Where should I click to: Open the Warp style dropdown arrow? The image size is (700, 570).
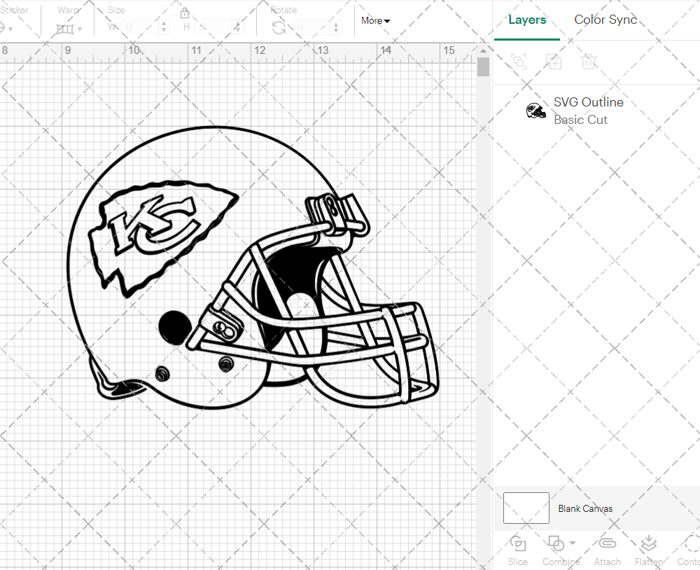[79, 28]
